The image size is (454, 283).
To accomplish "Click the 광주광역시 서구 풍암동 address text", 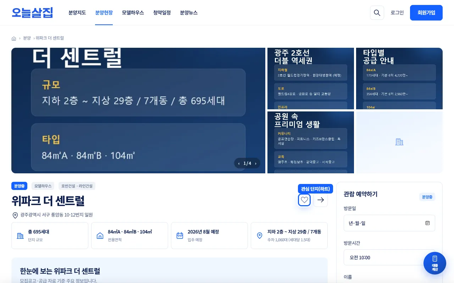I will point(56,215).
